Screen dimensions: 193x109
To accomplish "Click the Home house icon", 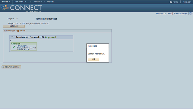I will tap(171, 2).
